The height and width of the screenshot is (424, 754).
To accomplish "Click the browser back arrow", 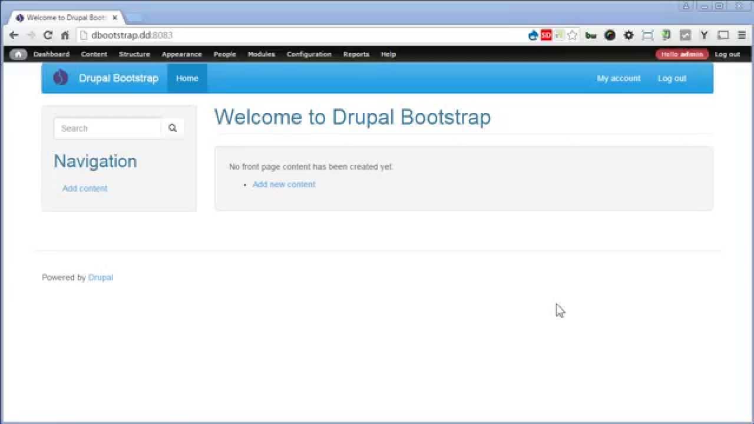I will (x=14, y=35).
